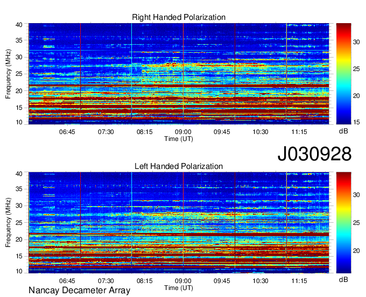Click the 10:30 time tick of Right Handed plot
The height and width of the screenshot is (297, 366).
click(261, 132)
